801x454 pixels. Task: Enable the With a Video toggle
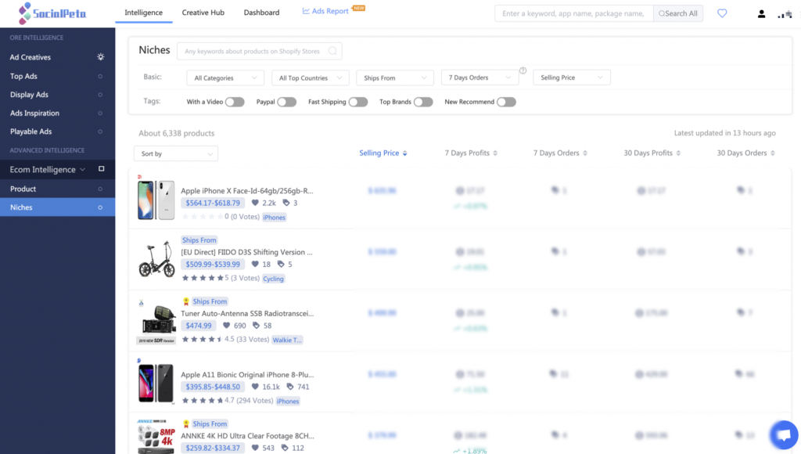tap(235, 103)
